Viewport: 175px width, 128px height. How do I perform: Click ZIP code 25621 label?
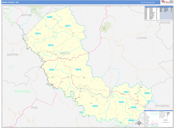[x=126, y=92]
